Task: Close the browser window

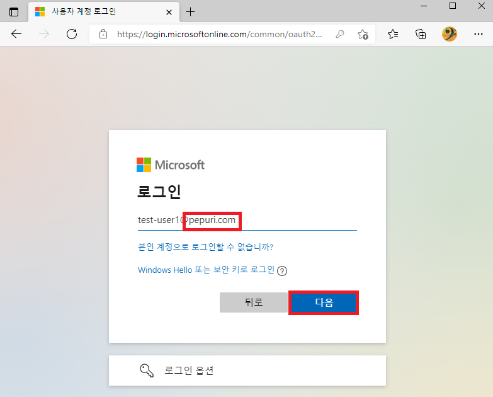Action: pyautogui.click(x=482, y=6)
